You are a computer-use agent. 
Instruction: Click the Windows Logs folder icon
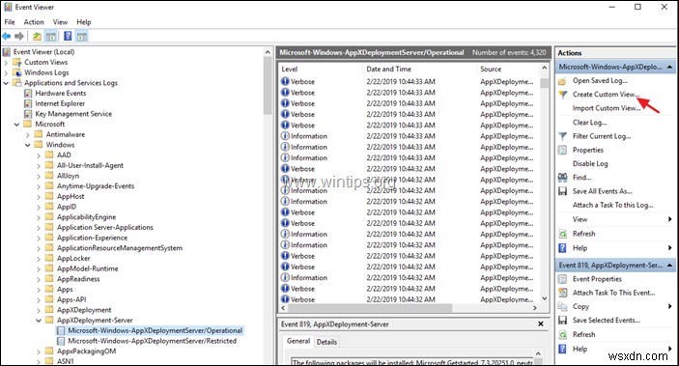(x=16, y=72)
